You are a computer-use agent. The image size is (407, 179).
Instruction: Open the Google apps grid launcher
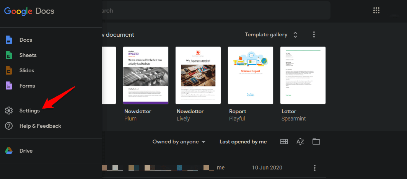tap(376, 10)
